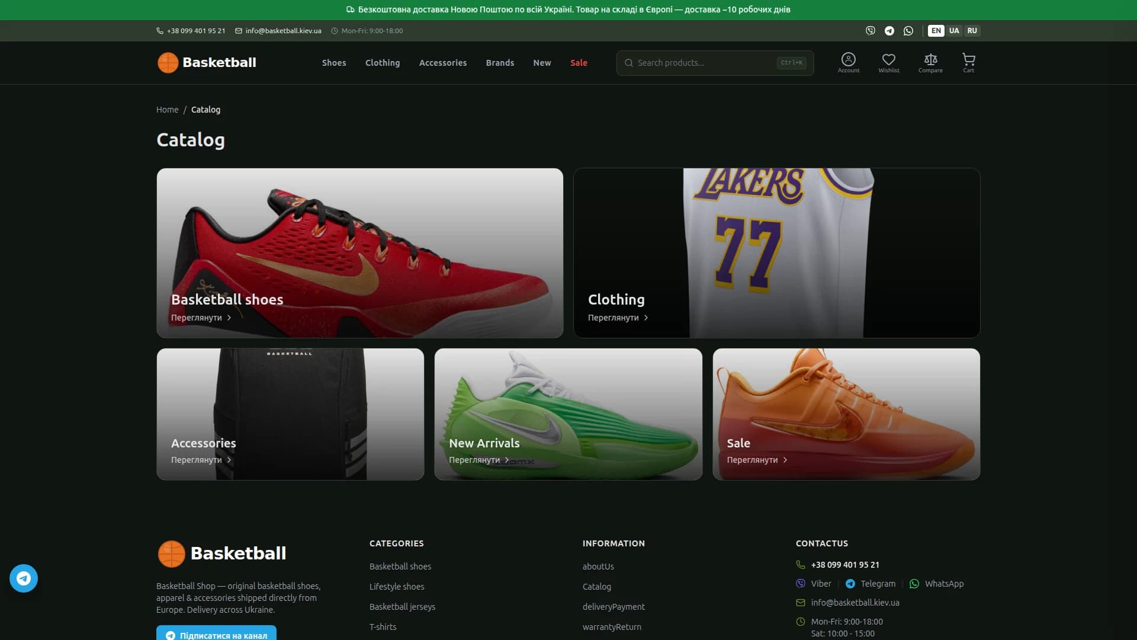Screen dimensions: 1137x640
Task: Open footer warrantyReturn link
Action: click(612, 627)
